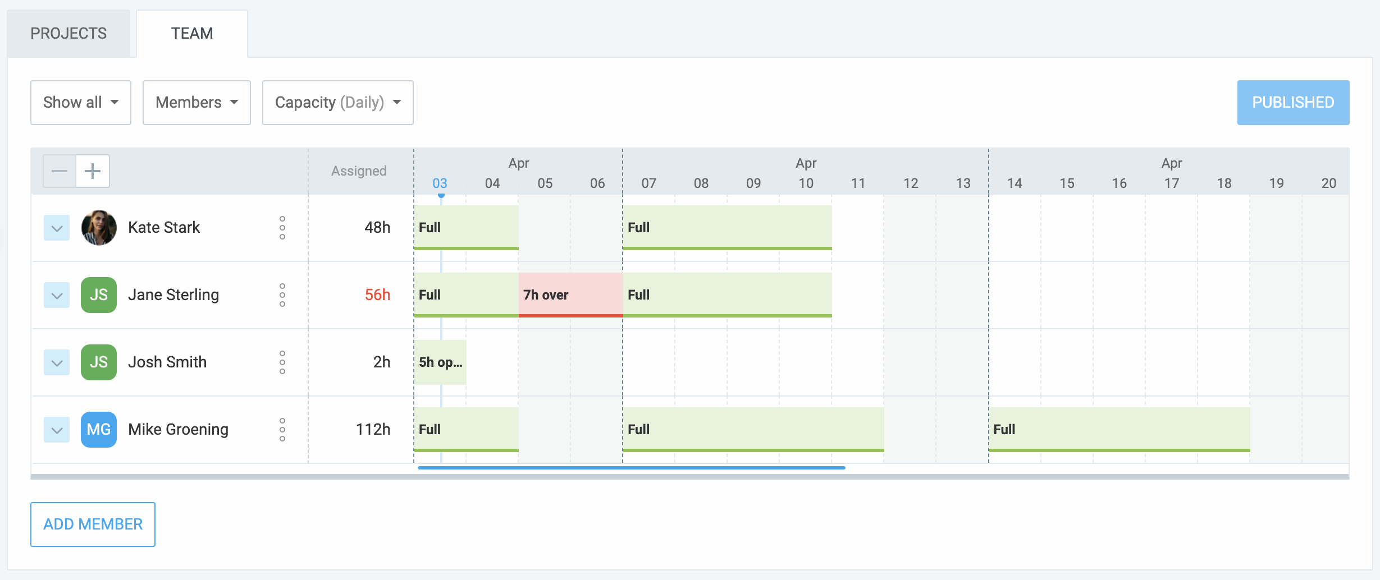This screenshot has height=580, width=1380.
Task: Open Jane Sterling's options menu
Action: tap(282, 294)
